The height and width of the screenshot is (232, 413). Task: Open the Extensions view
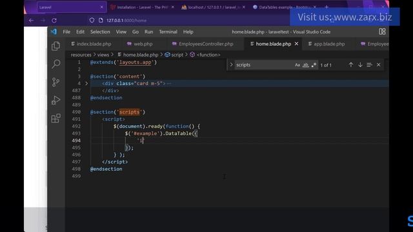[56, 119]
